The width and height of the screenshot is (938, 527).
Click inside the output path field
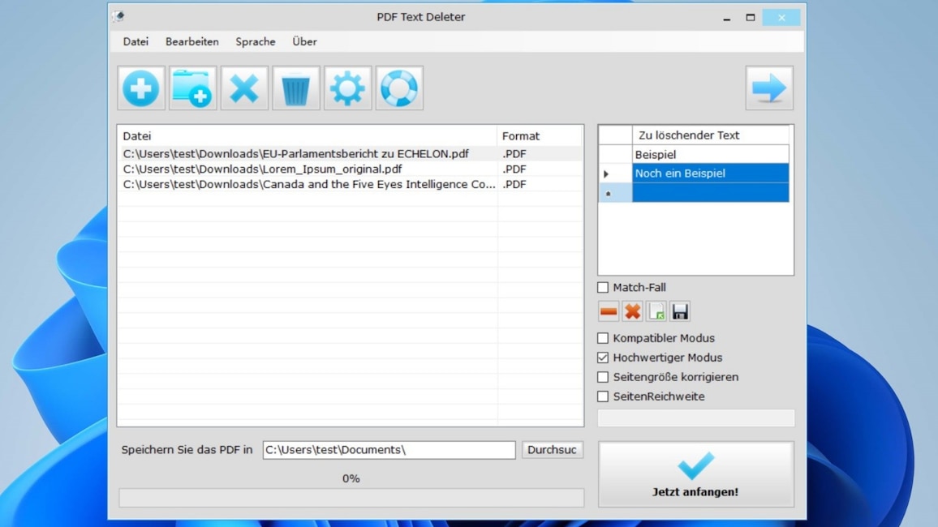388,450
